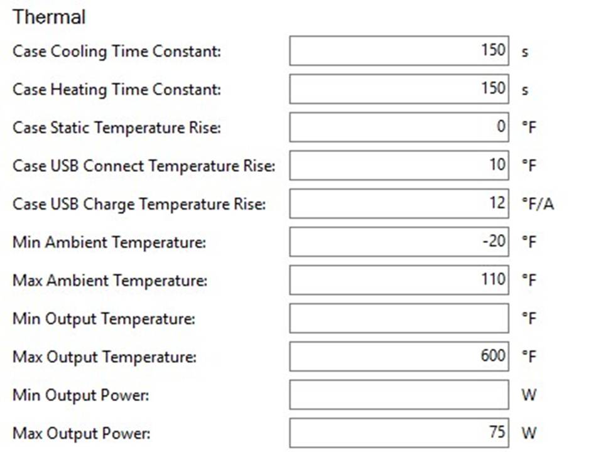The image size is (603, 452).
Task: Click the empty Min Output Power field
Action: pyautogui.click(x=399, y=395)
